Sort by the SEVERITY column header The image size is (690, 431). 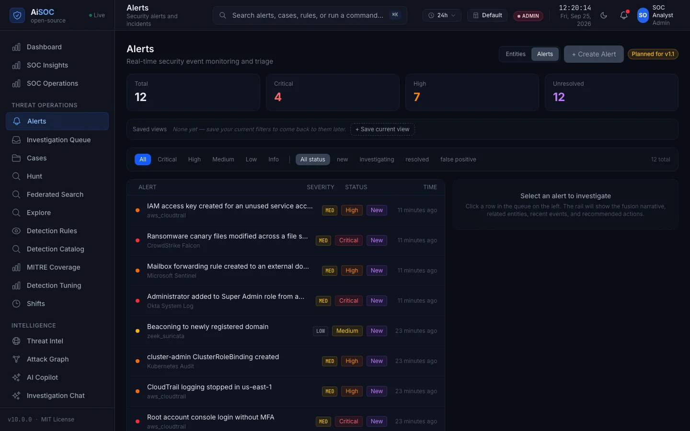coord(321,187)
